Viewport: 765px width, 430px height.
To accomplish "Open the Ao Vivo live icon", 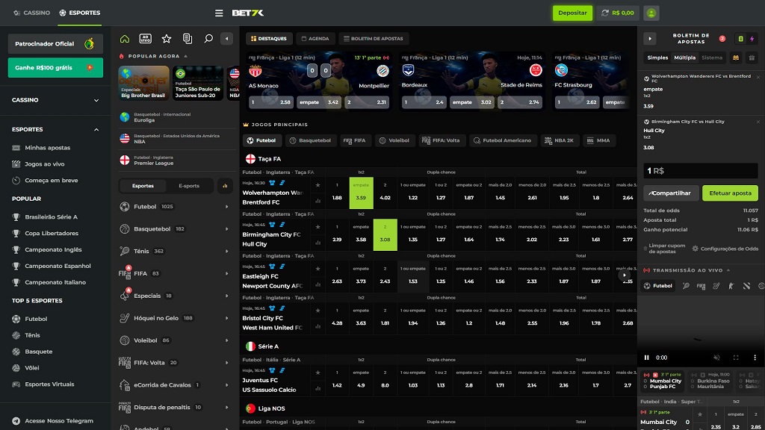I will click(146, 39).
